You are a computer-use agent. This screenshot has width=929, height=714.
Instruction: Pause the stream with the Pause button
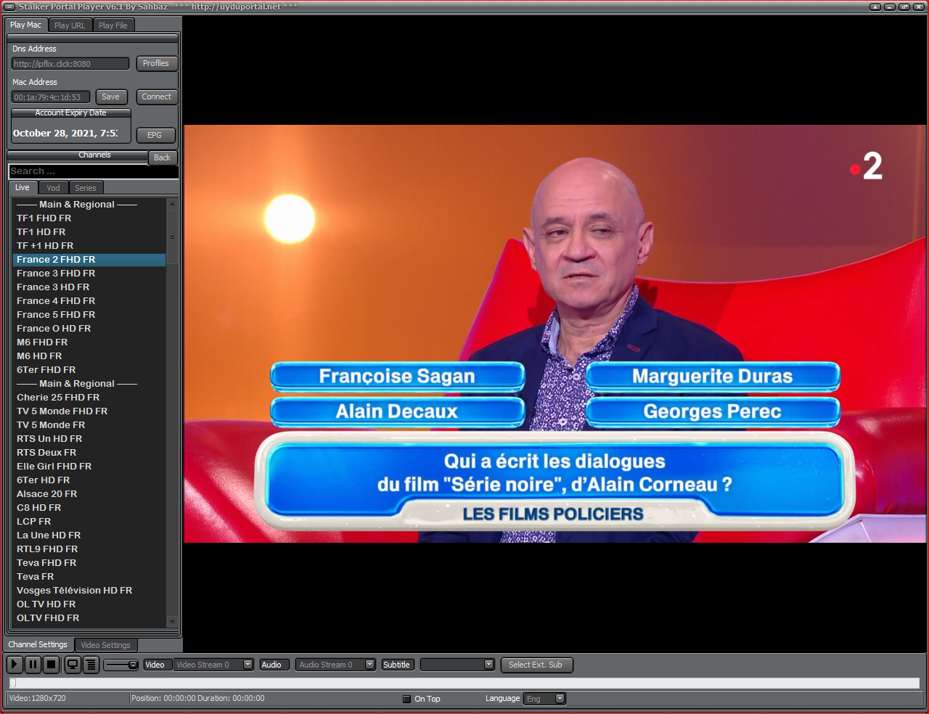coord(33,664)
